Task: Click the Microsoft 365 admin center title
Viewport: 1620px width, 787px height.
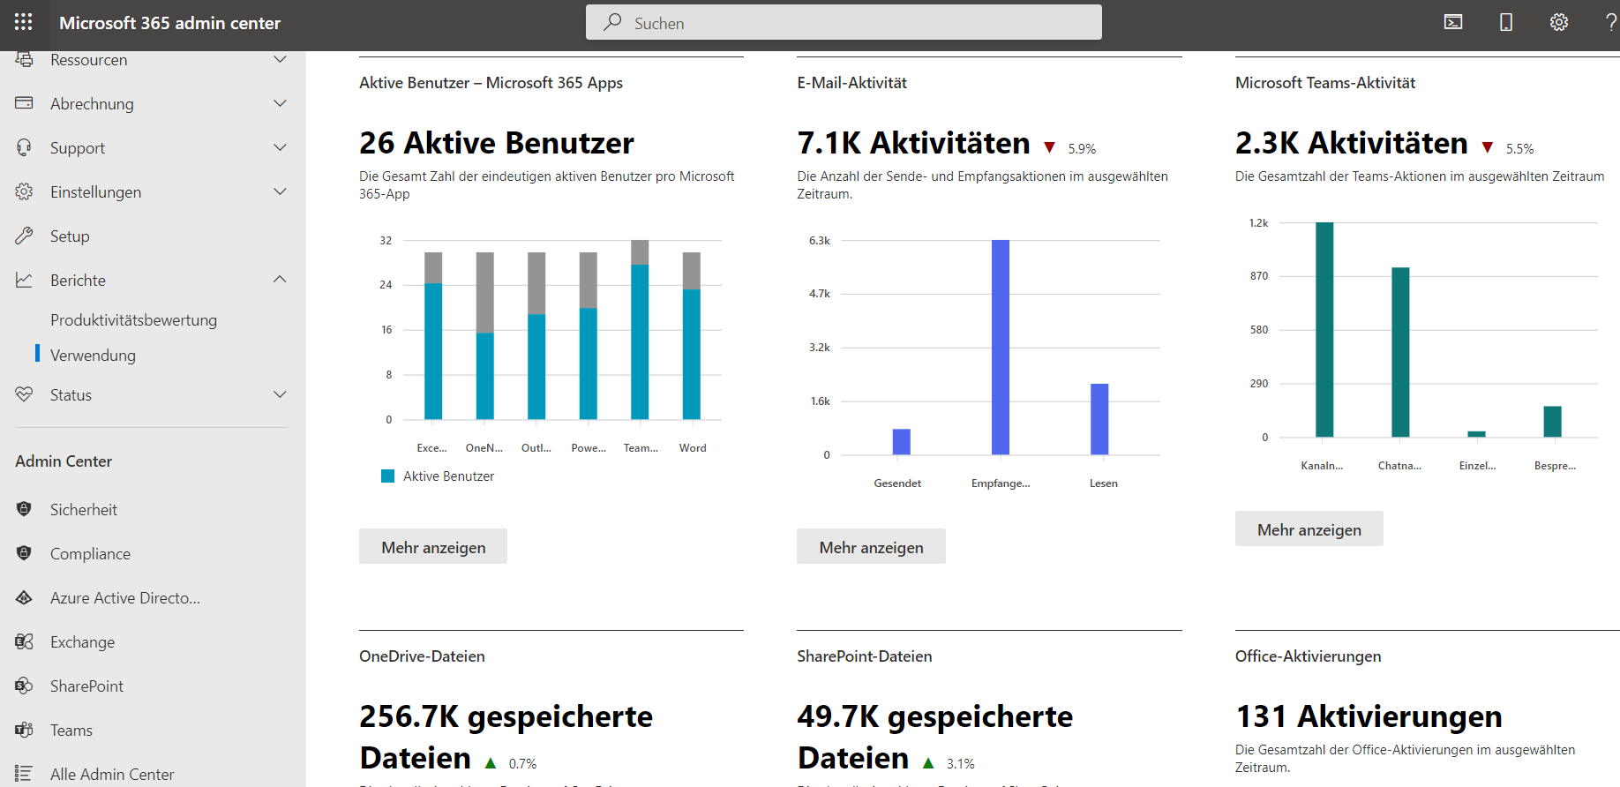Action: [169, 23]
